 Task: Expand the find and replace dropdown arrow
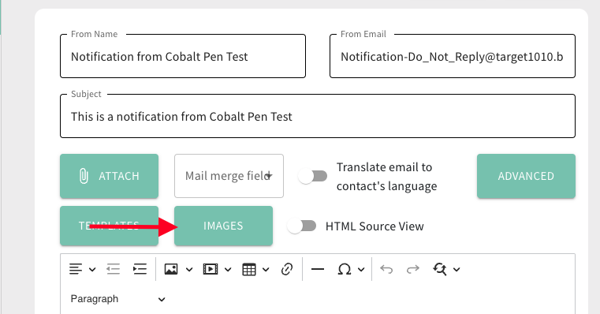(457, 270)
